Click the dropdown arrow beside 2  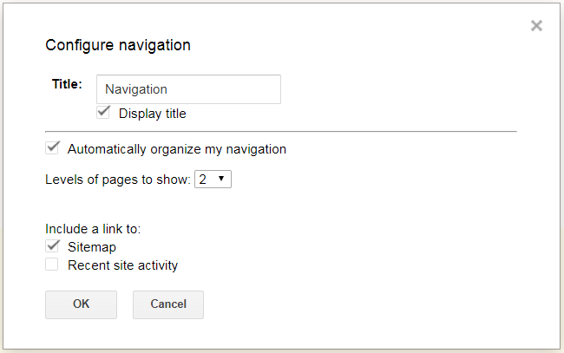point(221,179)
